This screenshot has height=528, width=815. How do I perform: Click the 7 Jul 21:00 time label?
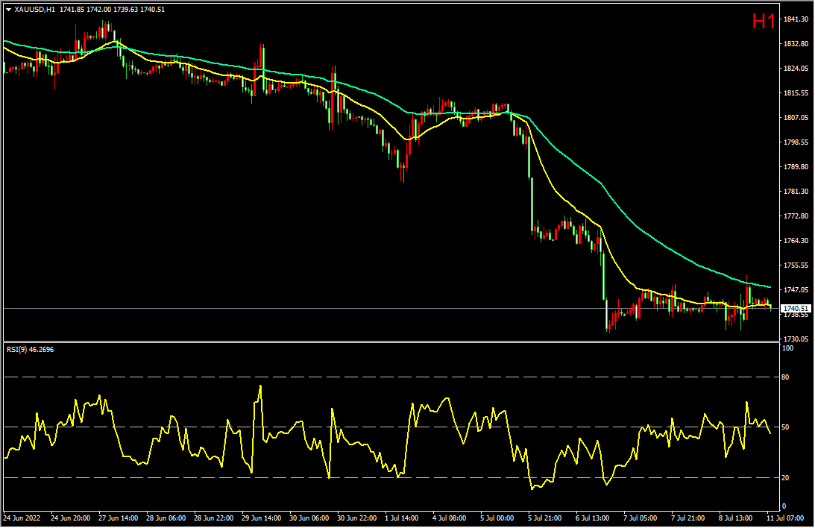click(689, 518)
